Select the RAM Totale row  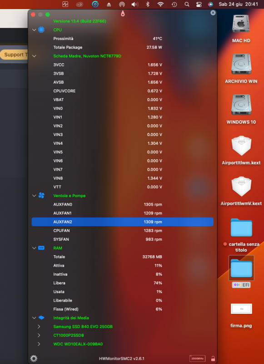tap(122, 257)
